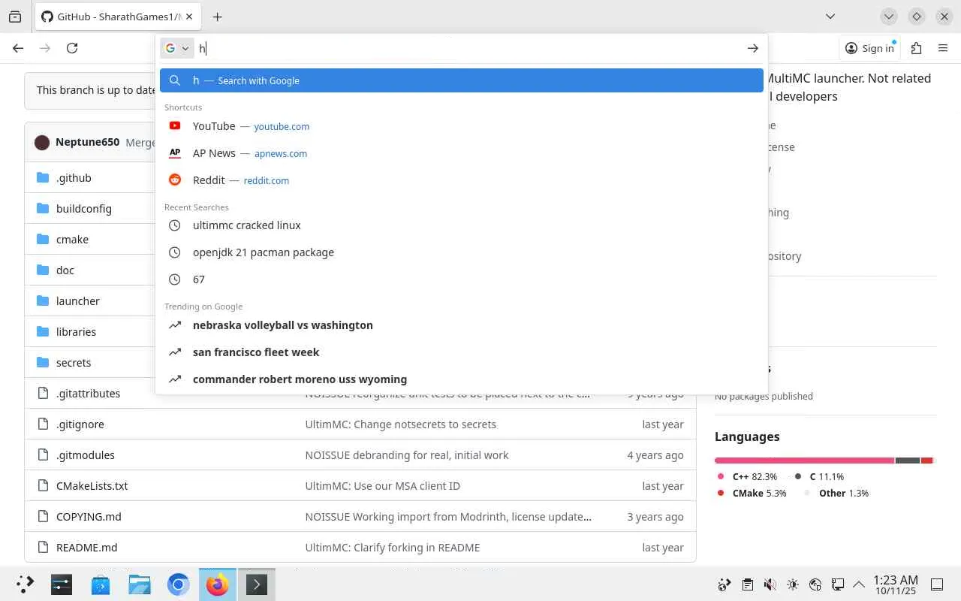Image resolution: width=961 pixels, height=601 pixels.
Task: Click the Neptune650 avatar image
Action: click(42, 142)
